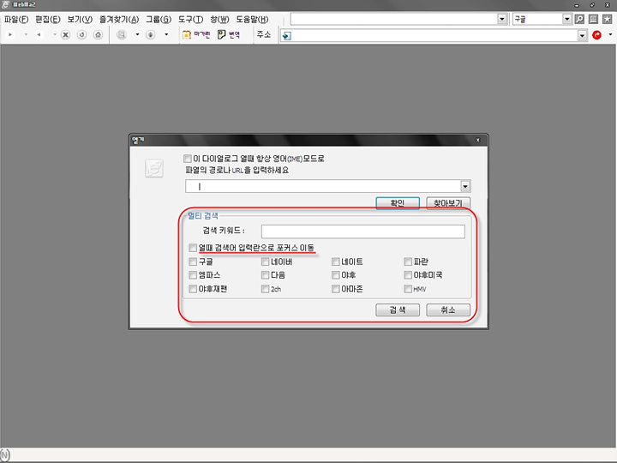Click the 찾아보기 browse button

(448, 203)
